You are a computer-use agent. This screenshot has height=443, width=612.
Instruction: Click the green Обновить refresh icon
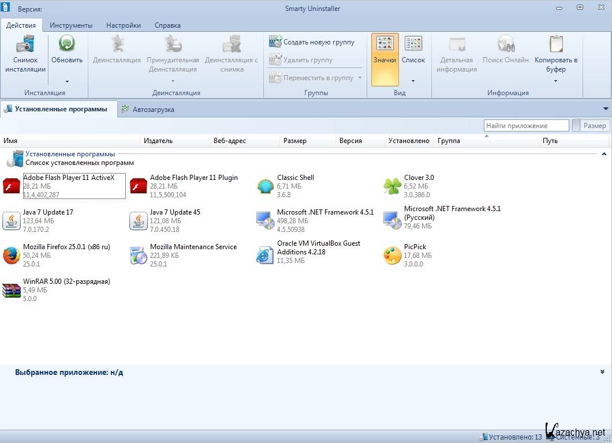[67, 44]
